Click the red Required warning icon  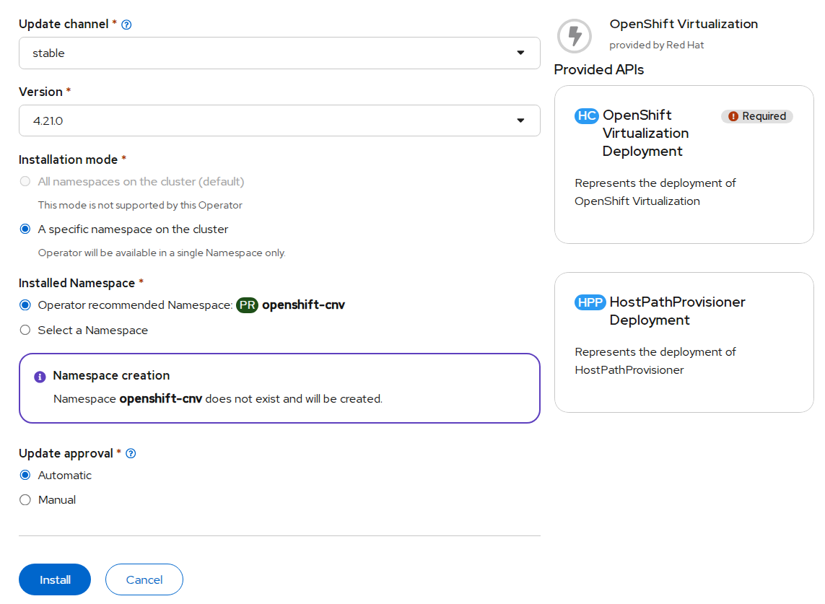click(x=733, y=116)
